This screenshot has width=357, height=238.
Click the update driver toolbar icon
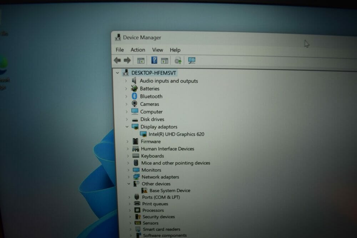[x=178, y=61]
